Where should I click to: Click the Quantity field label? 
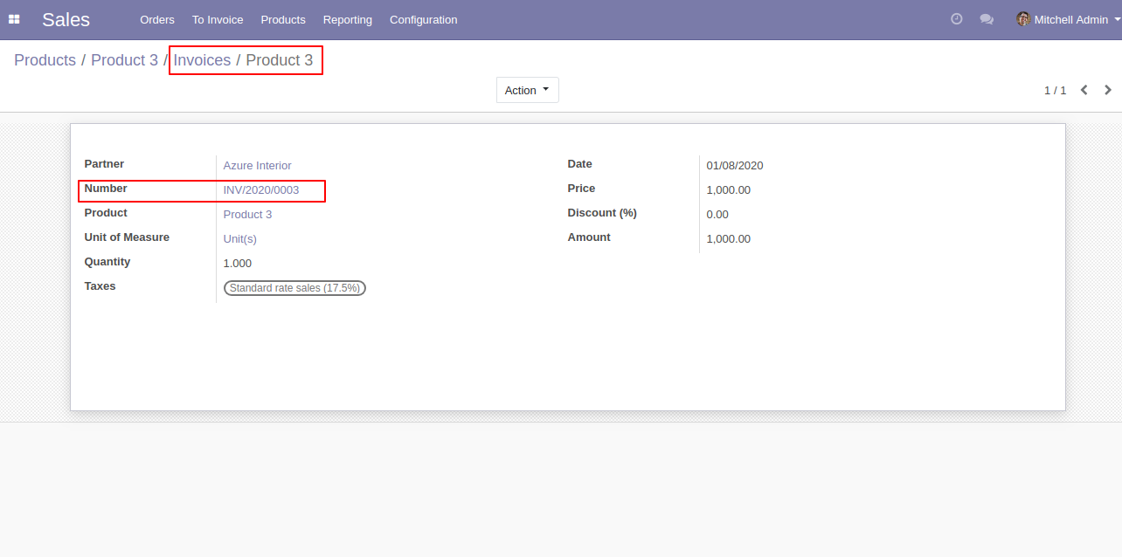pyautogui.click(x=107, y=262)
